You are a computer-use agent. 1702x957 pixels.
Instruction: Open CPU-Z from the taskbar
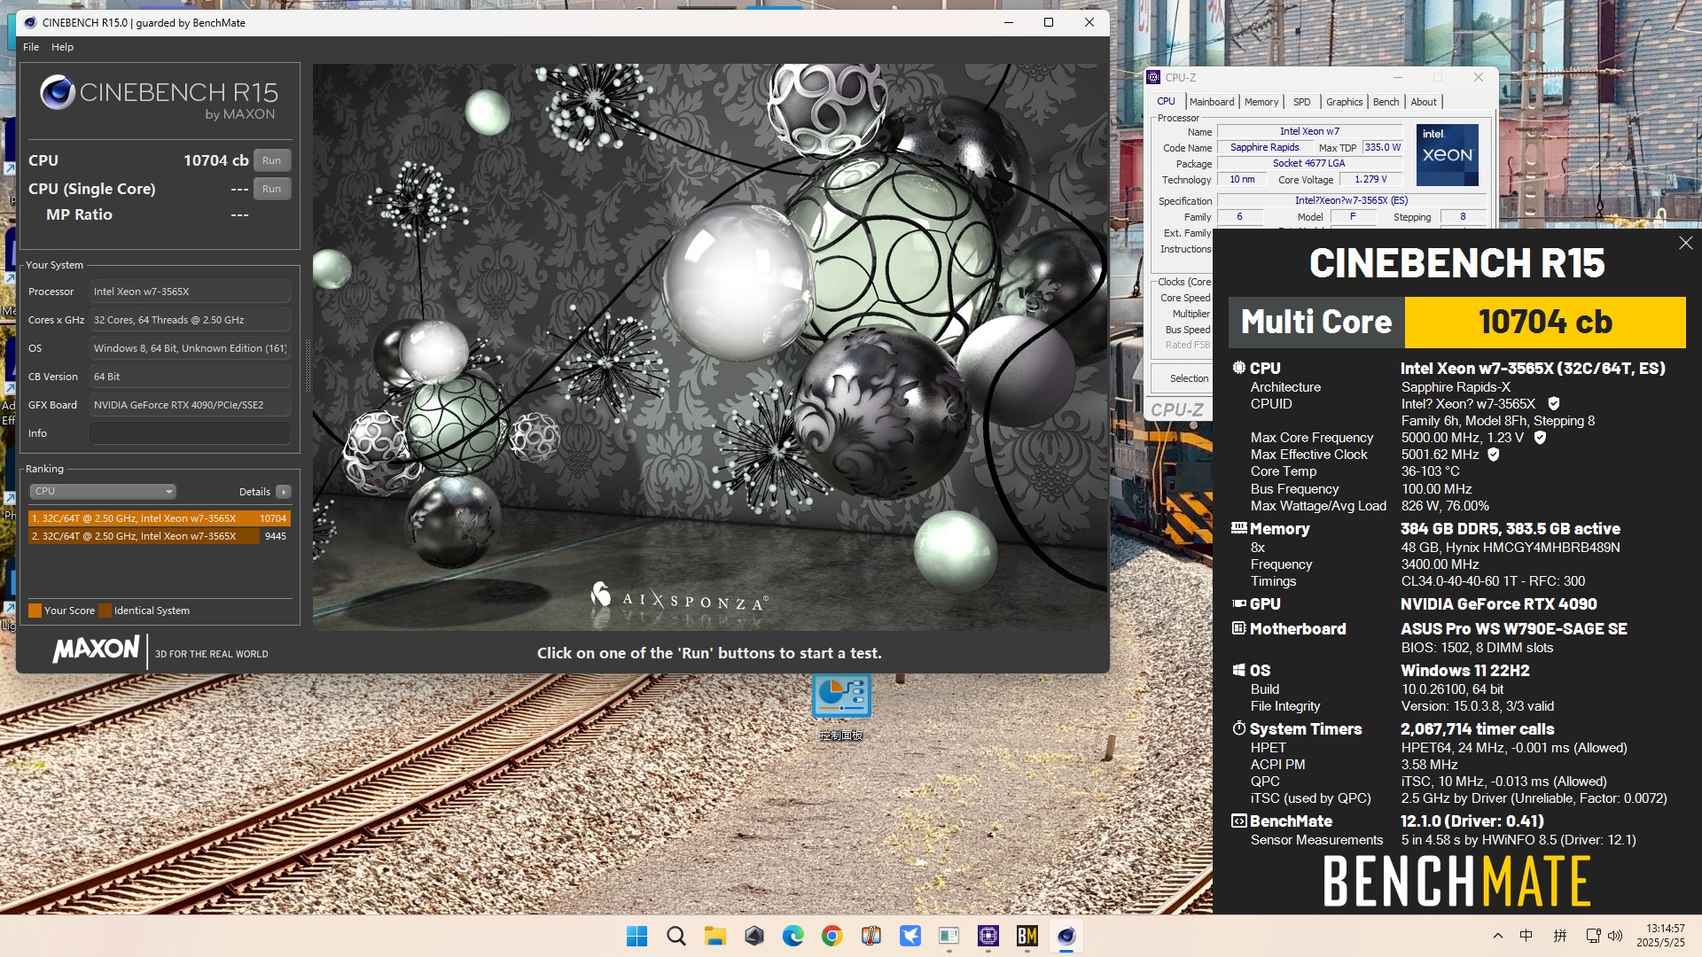point(988,936)
